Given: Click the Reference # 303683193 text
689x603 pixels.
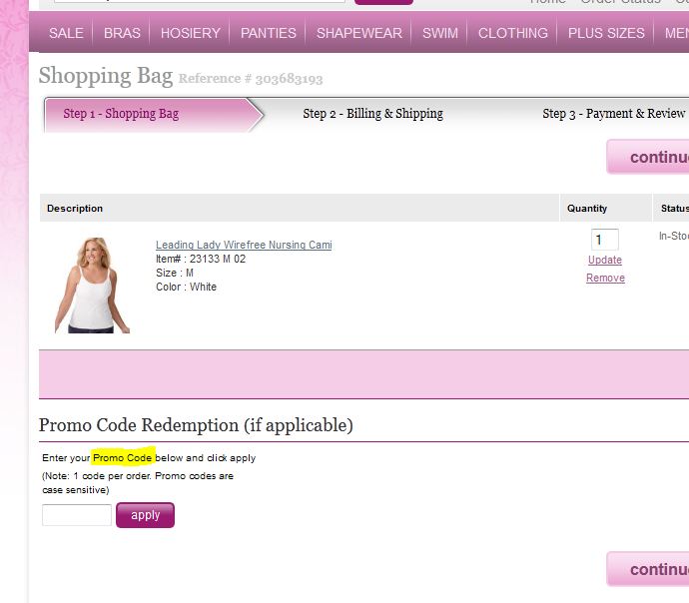Looking at the screenshot, I should click(x=251, y=79).
